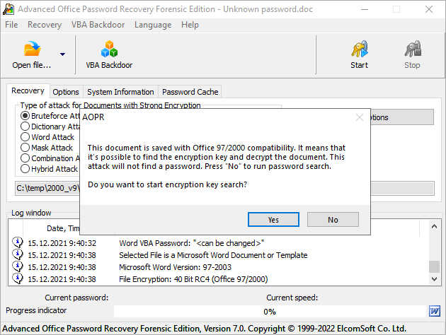Image resolution: width=446 pixels, height=335 pixels.
Task: Choose the Word Attack radio option
Action: (x=25, y=137)
